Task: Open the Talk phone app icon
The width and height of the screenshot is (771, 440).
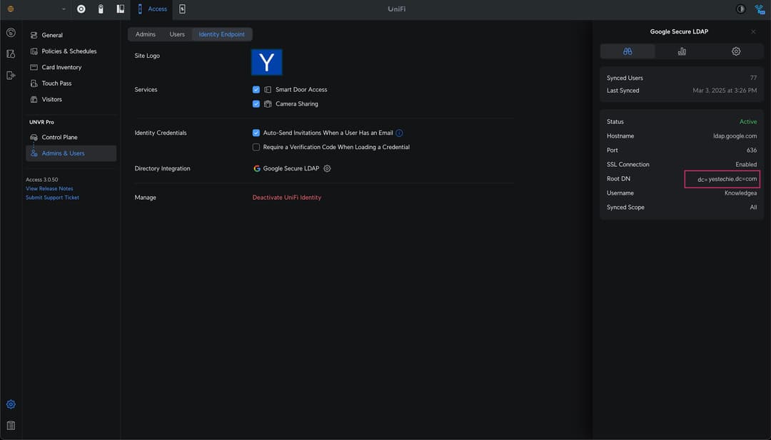Action: click(121, 9)
